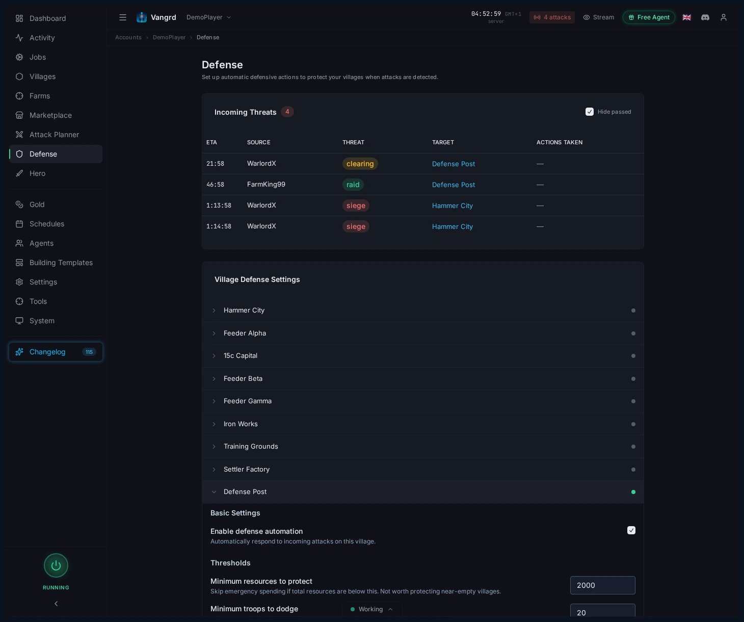
Task: Open the Villages page
Action: (42, 76)
